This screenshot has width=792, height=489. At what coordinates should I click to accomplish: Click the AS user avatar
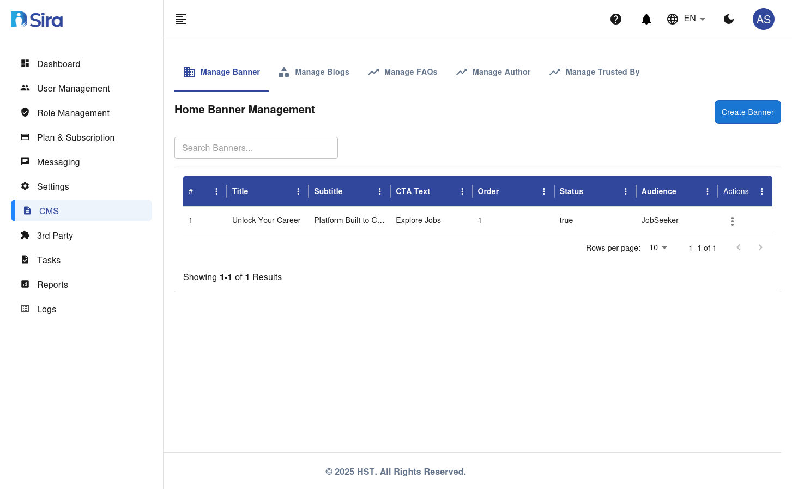click(x=763, y=19)
